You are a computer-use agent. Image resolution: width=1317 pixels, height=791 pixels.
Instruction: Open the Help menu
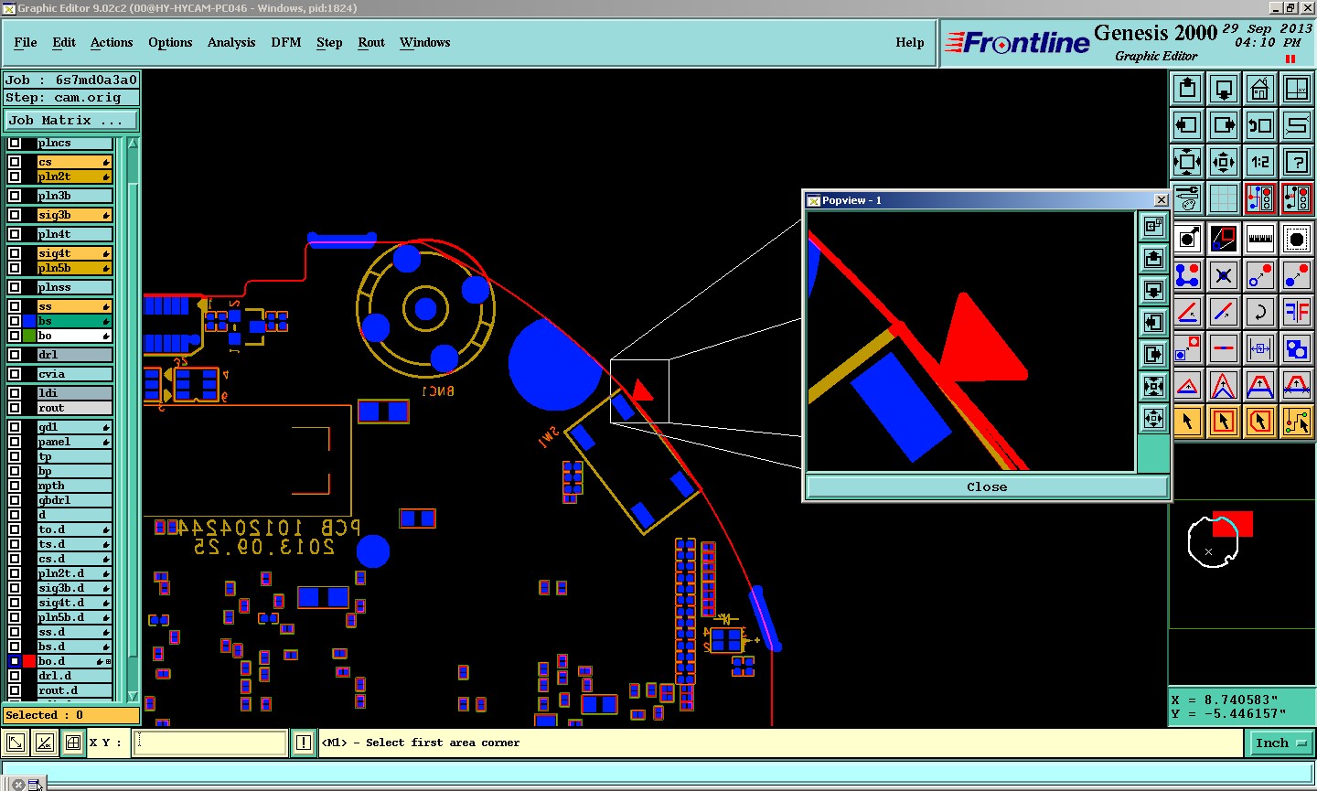(910, 42)
